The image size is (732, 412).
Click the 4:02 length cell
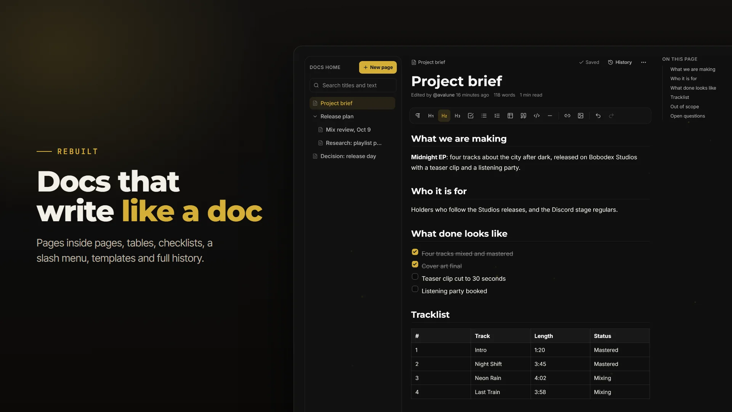tap(560, 378)
